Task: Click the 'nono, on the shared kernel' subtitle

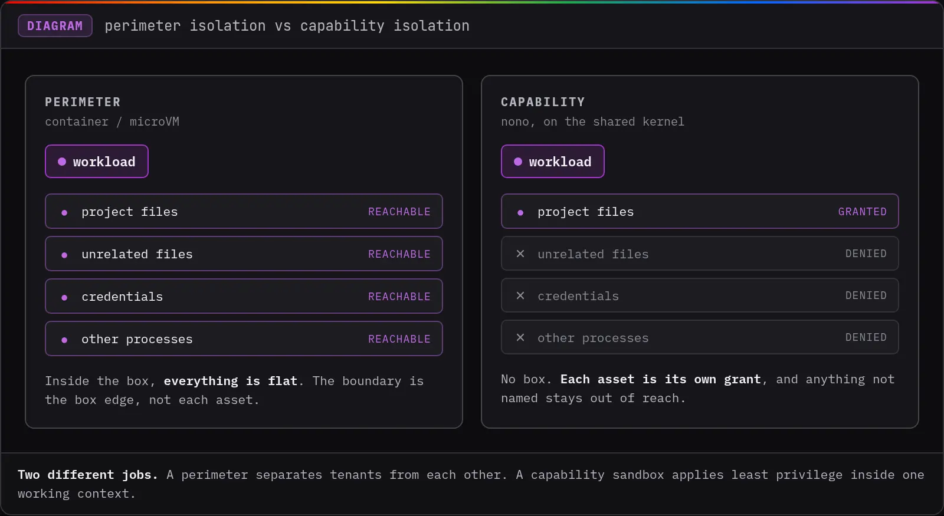Action: tap(592, 121)
